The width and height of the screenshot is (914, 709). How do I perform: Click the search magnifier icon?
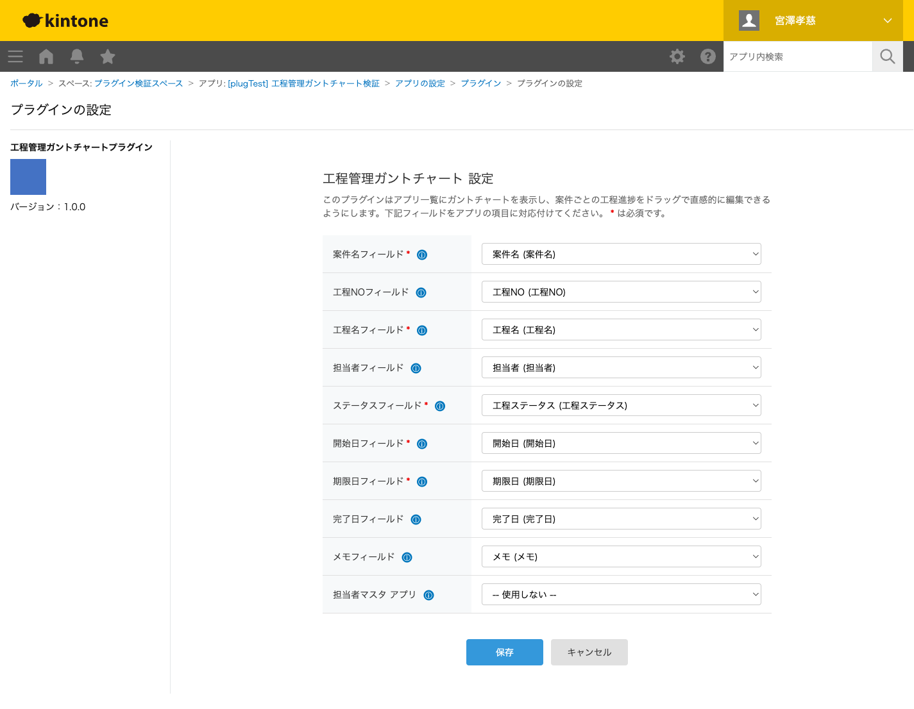click(x=888, y=56)
